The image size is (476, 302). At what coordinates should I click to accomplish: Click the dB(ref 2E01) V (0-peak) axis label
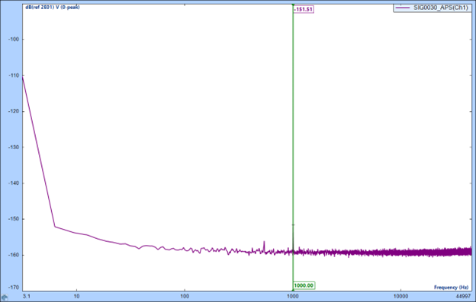(x=53, y=7)
